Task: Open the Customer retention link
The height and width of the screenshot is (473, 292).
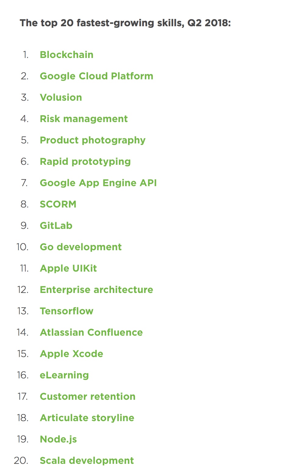Action: pos(87,396)
